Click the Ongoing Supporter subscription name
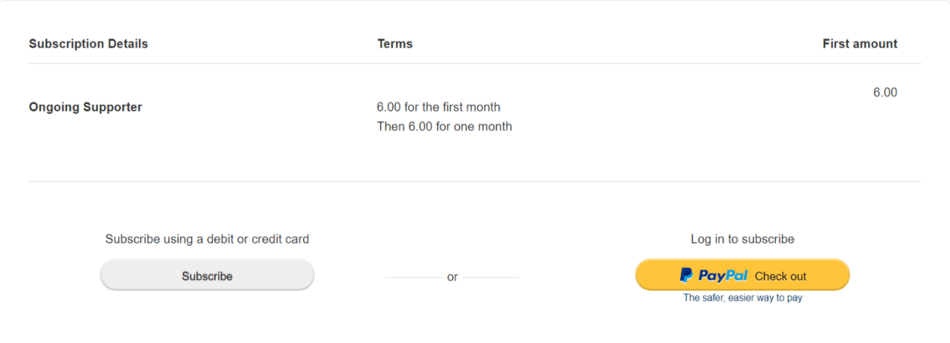This screenshot has width=950, height=343. coord(85,107)
